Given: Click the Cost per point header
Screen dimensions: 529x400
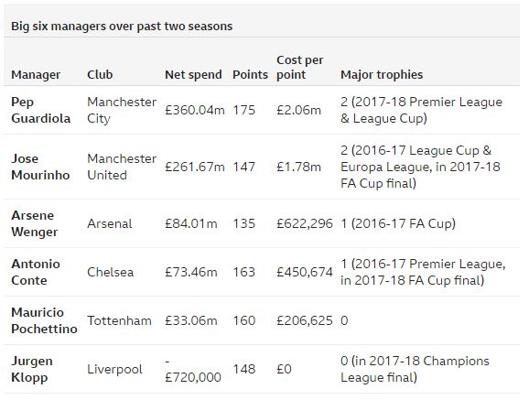Looking at the screenshot, I should click(299, 67).
